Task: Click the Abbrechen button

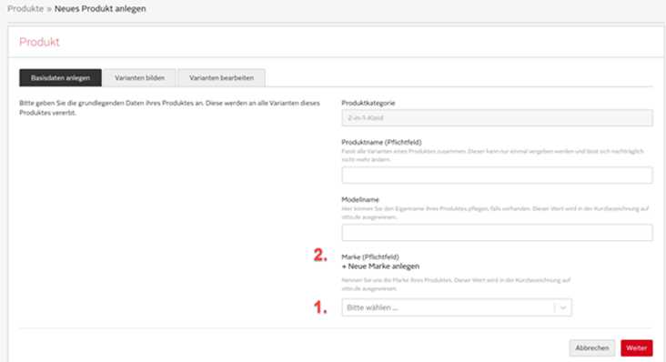Action: tap(592, 348)
